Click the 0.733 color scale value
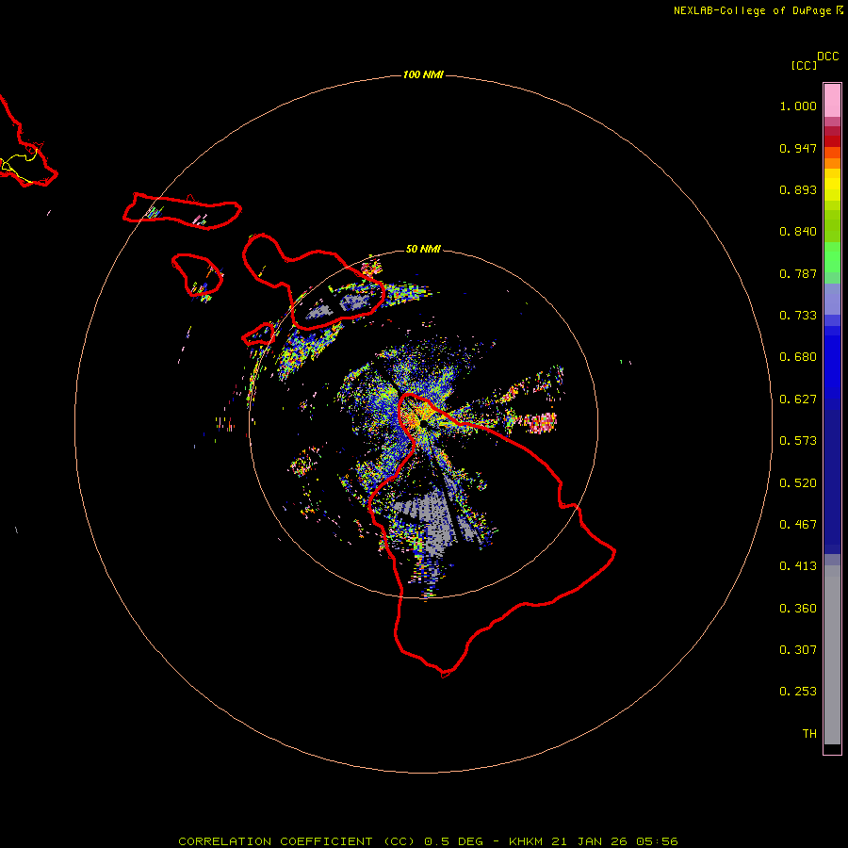 [798, 316]
